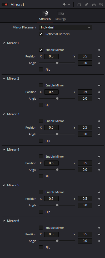Viewport: 105px width, 258px height.
Task: Click Mirror 1 Angle keyframe diamond
Action: (x=99, y=63)
